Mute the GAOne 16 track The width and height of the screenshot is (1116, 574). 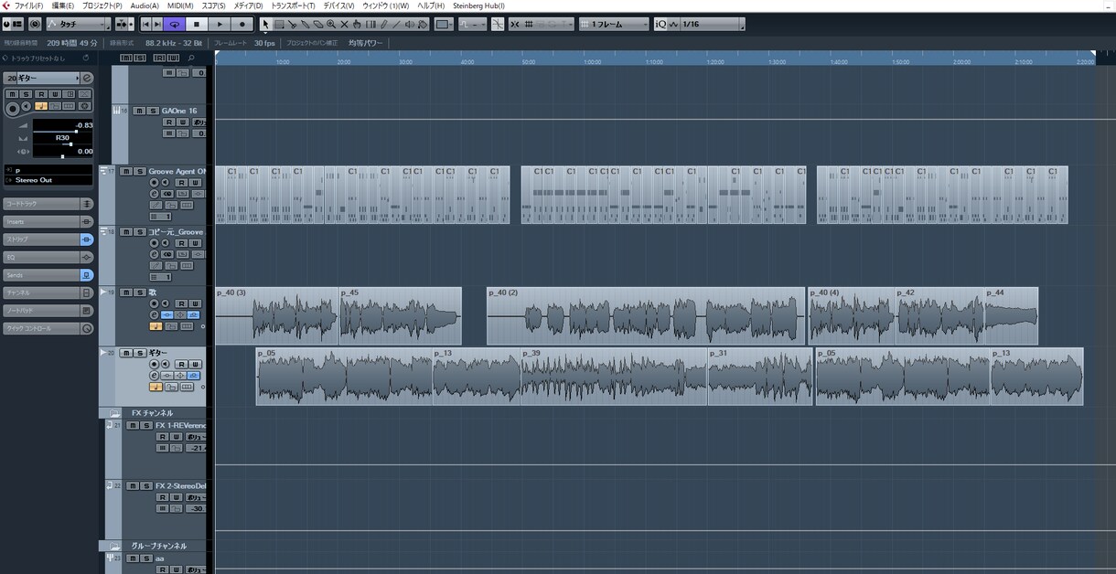139,111
